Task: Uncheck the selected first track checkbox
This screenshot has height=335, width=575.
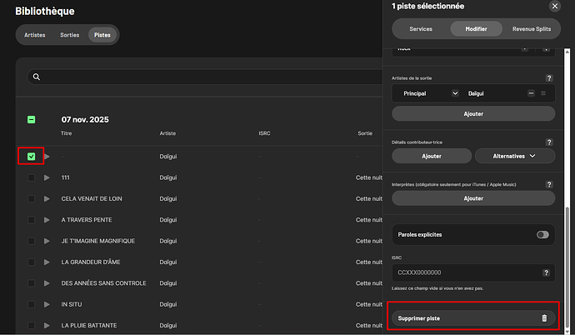Action: coord(31,156)
